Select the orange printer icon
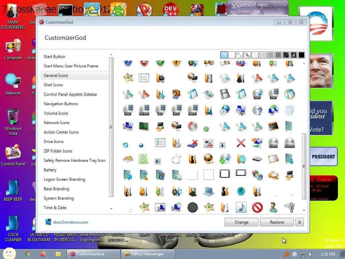 click(273, 175)
